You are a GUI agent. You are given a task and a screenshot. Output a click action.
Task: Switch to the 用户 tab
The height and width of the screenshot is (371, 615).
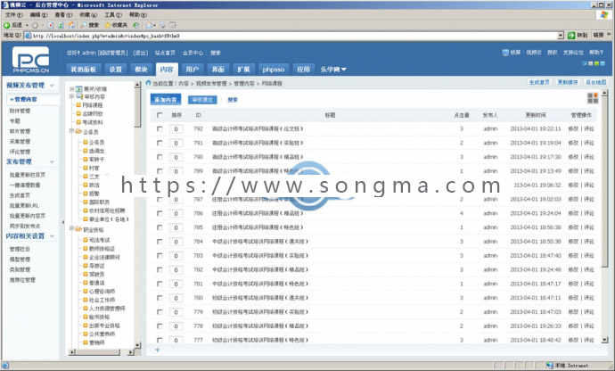(x=193, y=69)
